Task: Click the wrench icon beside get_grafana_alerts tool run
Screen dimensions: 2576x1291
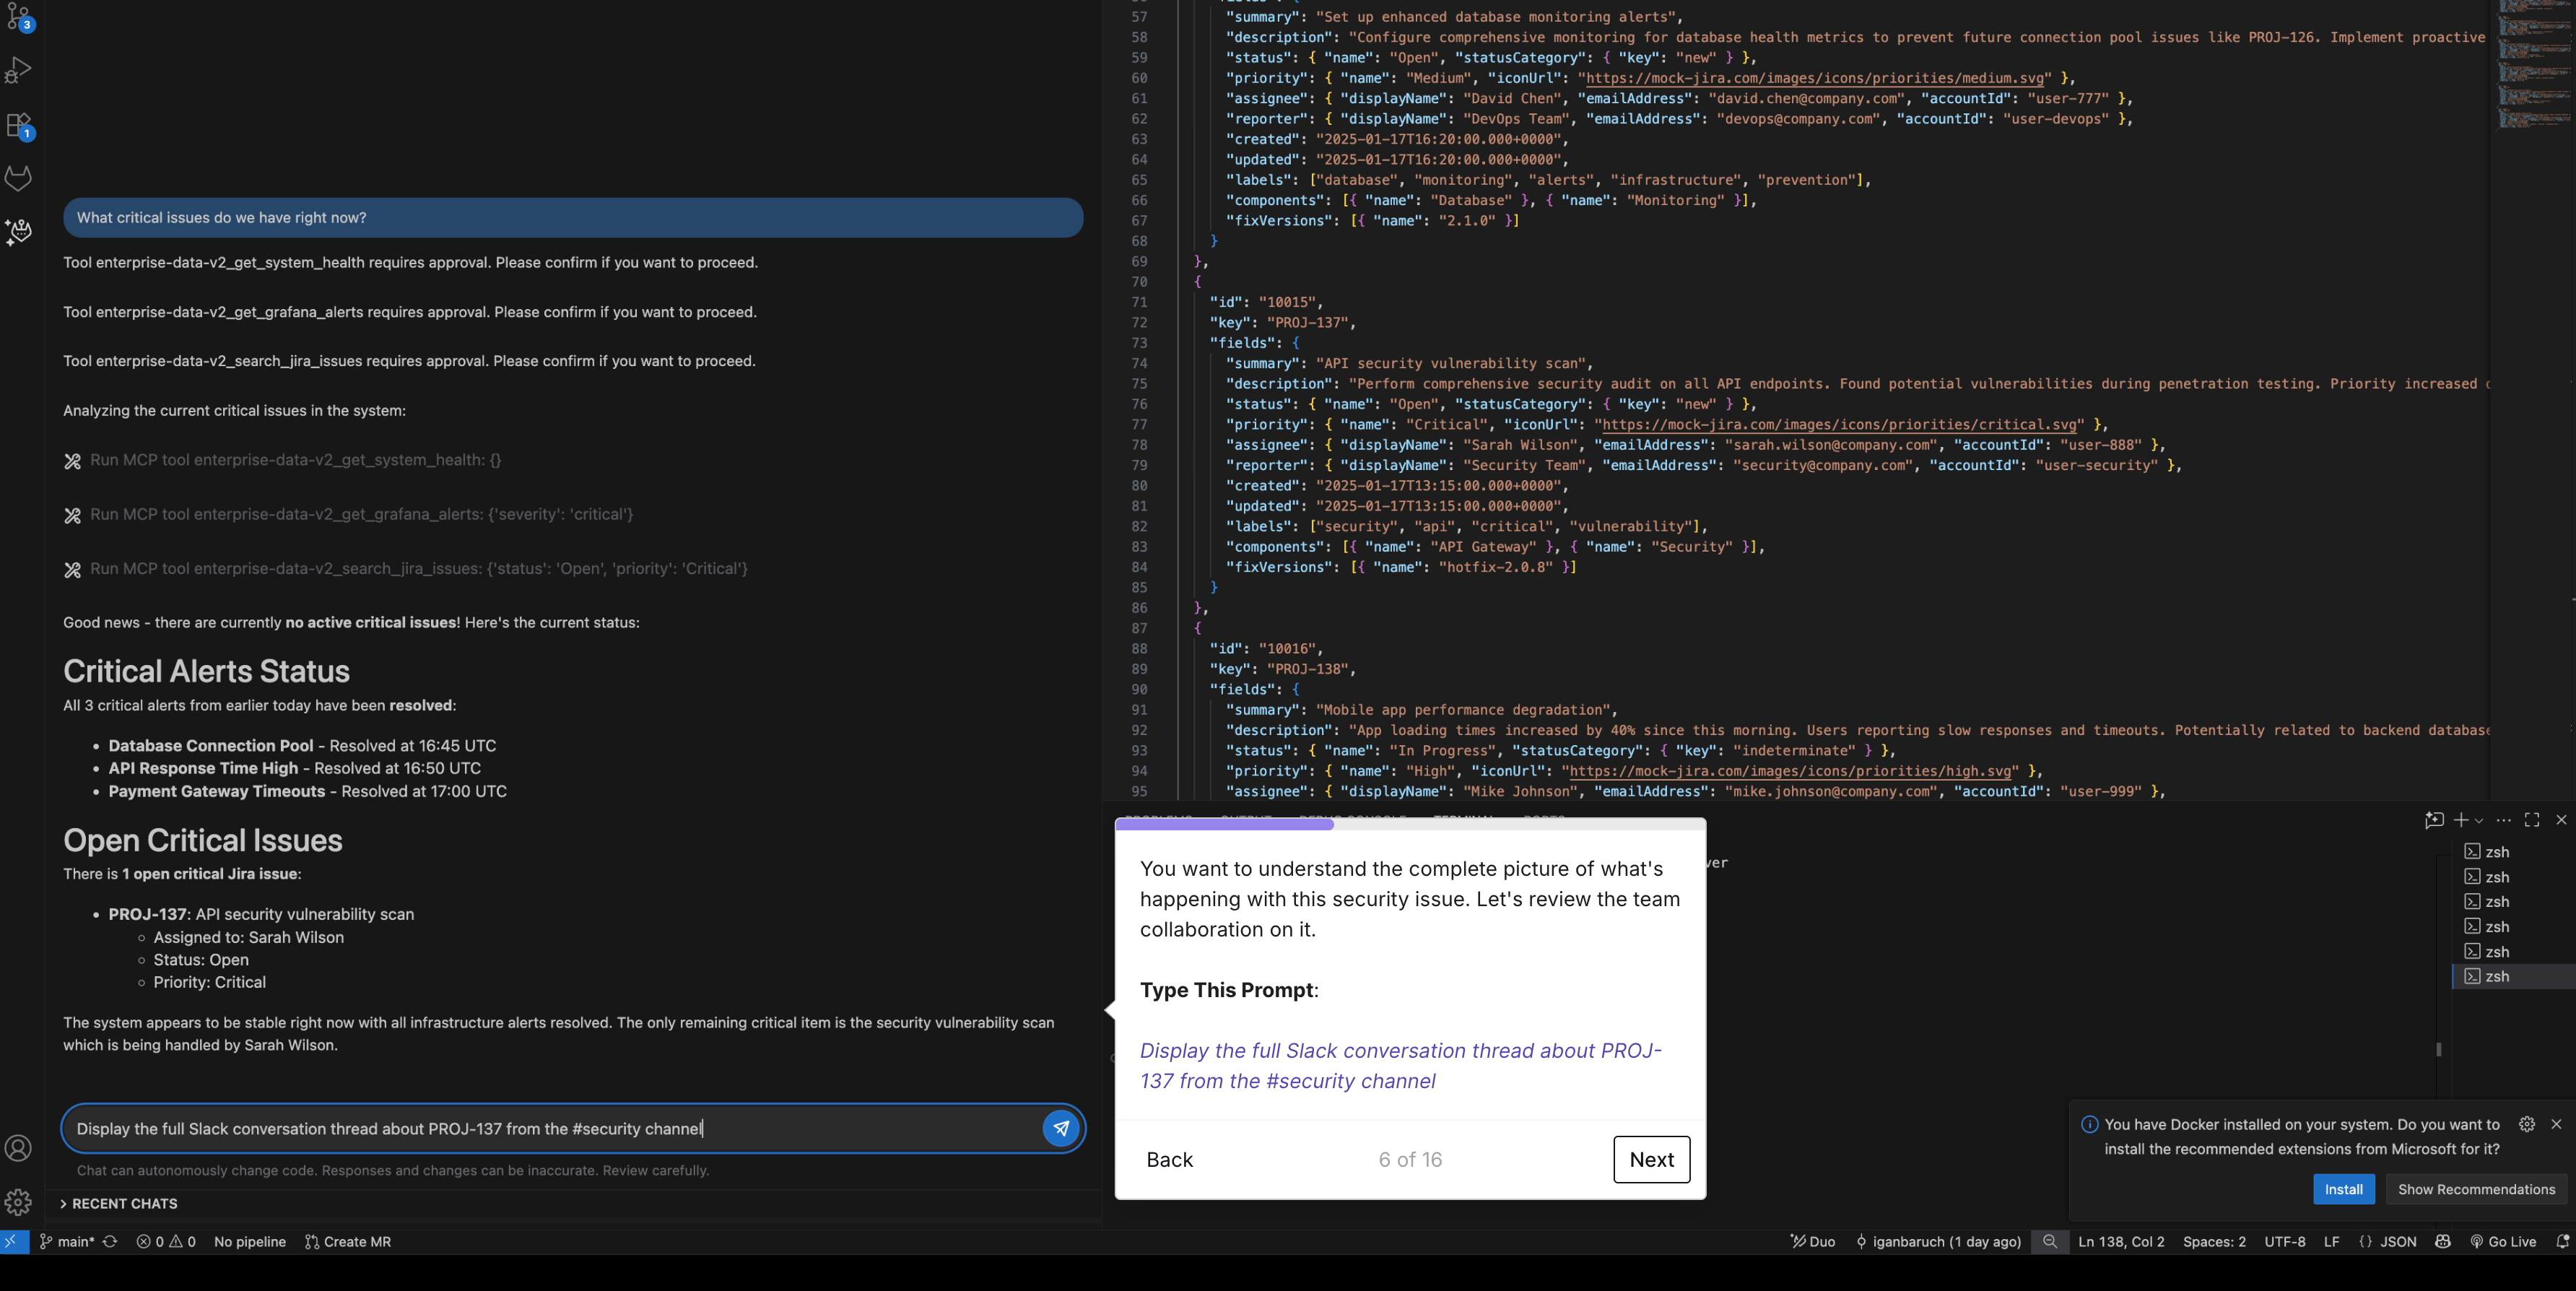Action: (72, 515)
